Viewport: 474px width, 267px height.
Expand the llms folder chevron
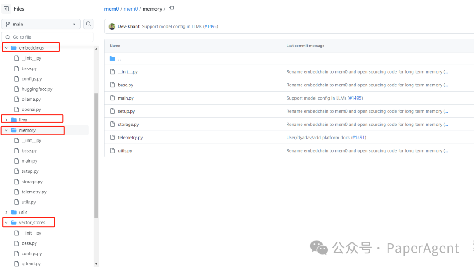coord(6,120)
